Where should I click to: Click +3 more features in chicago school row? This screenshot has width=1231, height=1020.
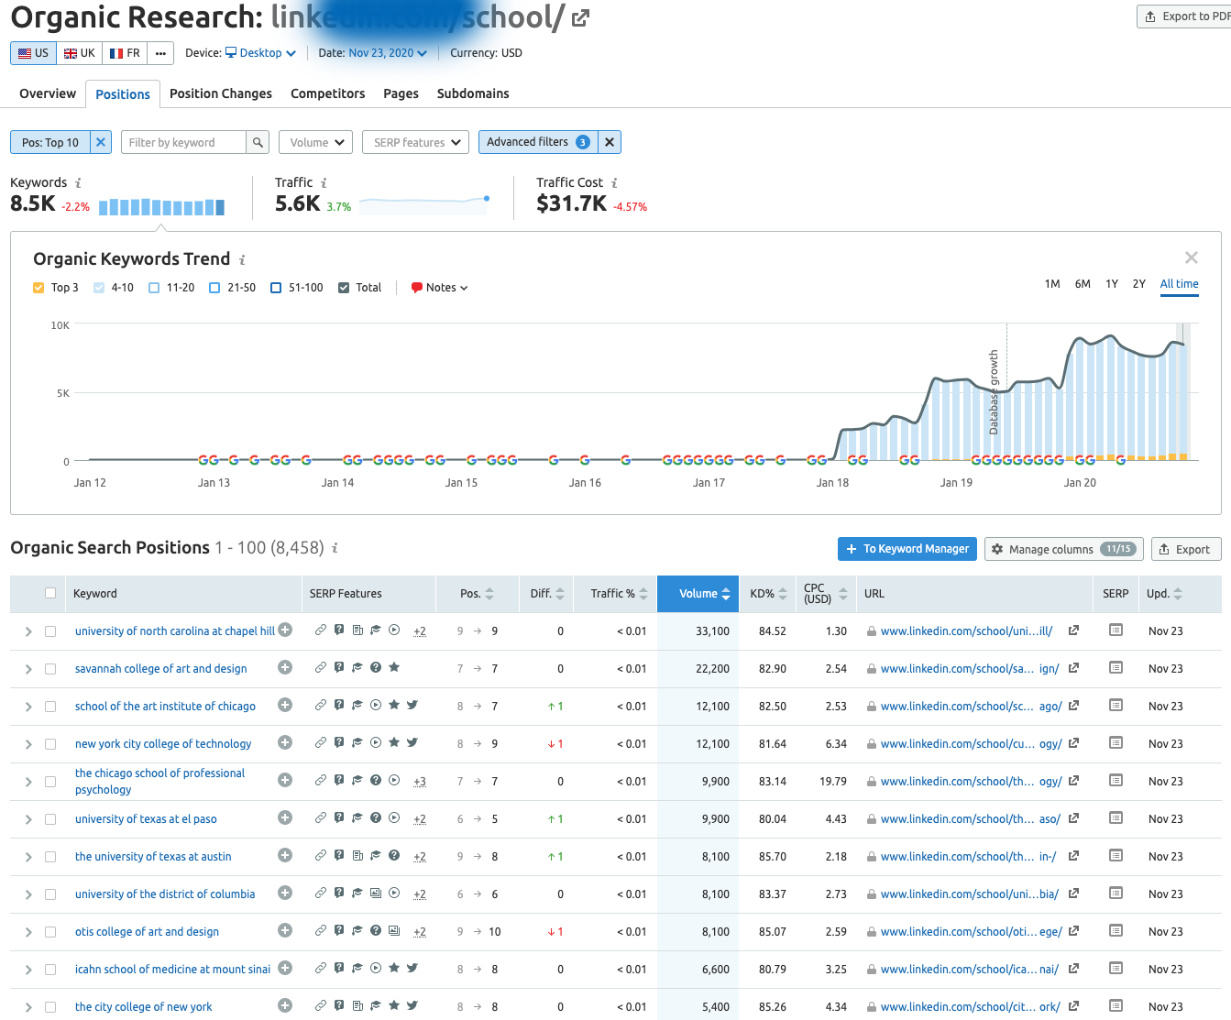pyautogui.click(x=420, y=782)
